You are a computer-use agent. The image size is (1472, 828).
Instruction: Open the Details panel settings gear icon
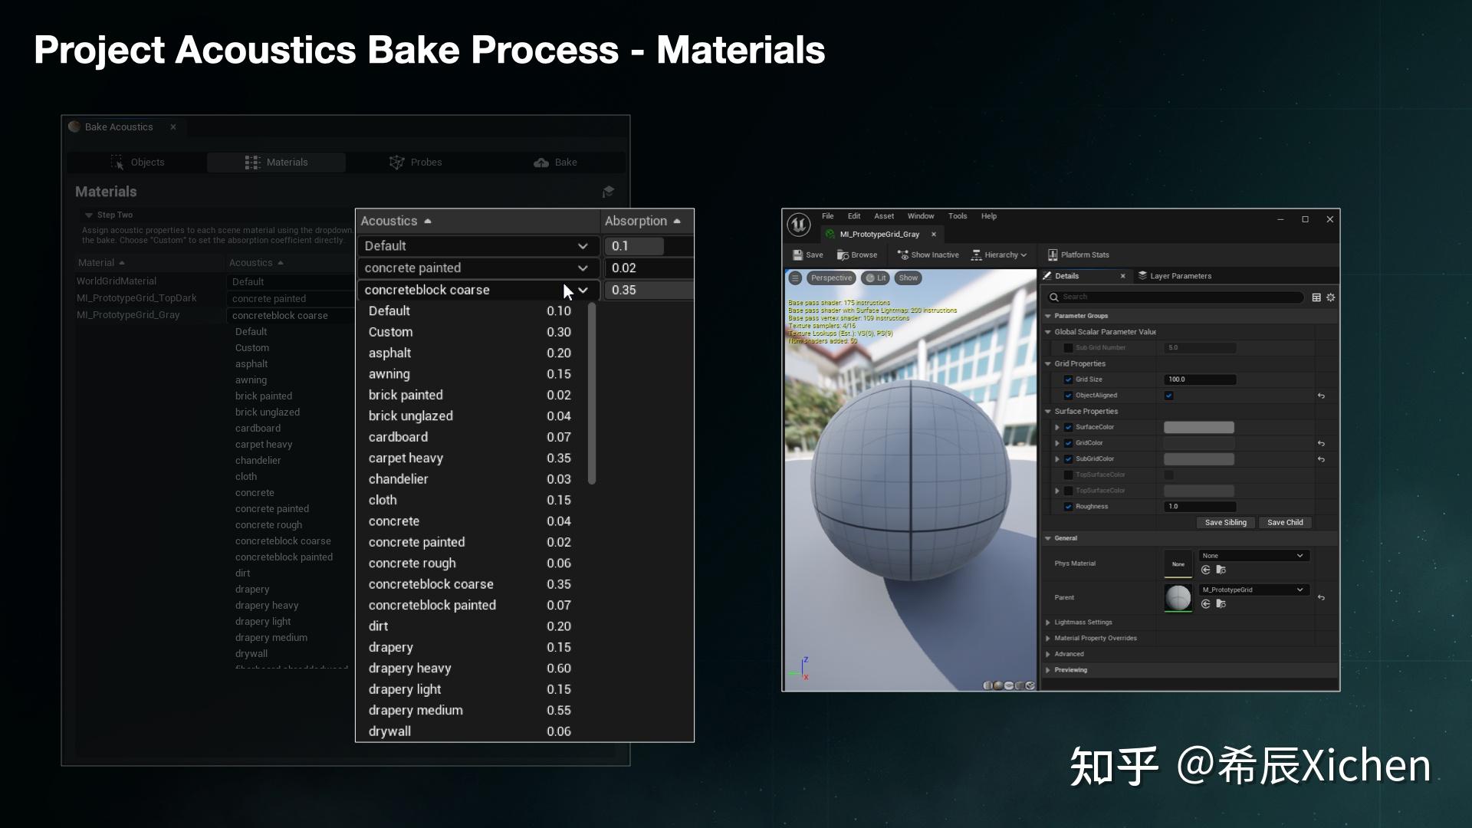coord(1330,297)
